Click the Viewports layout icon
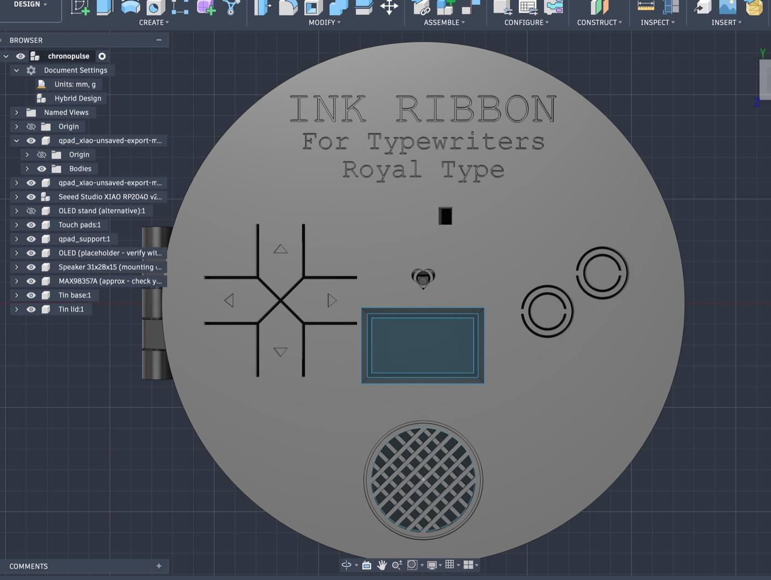The height and width of the screenshot is (580, 771). point(468,565)
